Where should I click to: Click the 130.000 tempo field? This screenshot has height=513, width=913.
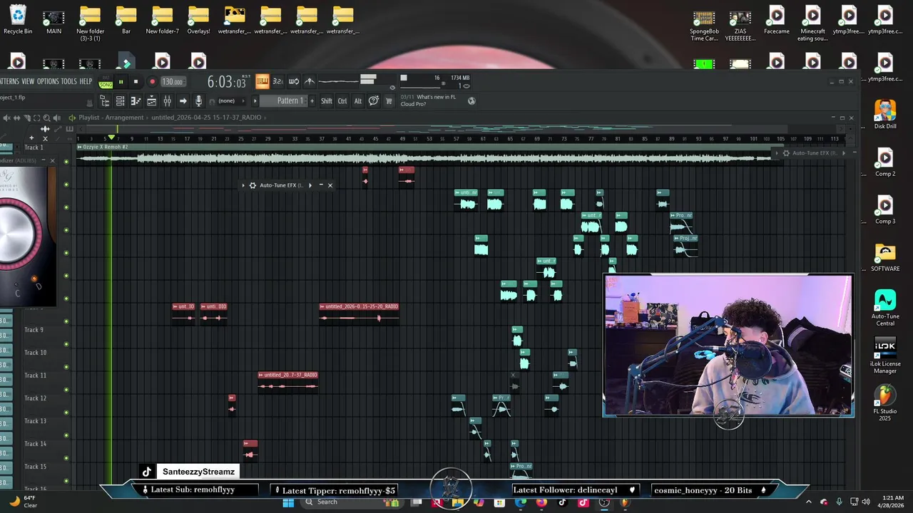coord(173,81)
